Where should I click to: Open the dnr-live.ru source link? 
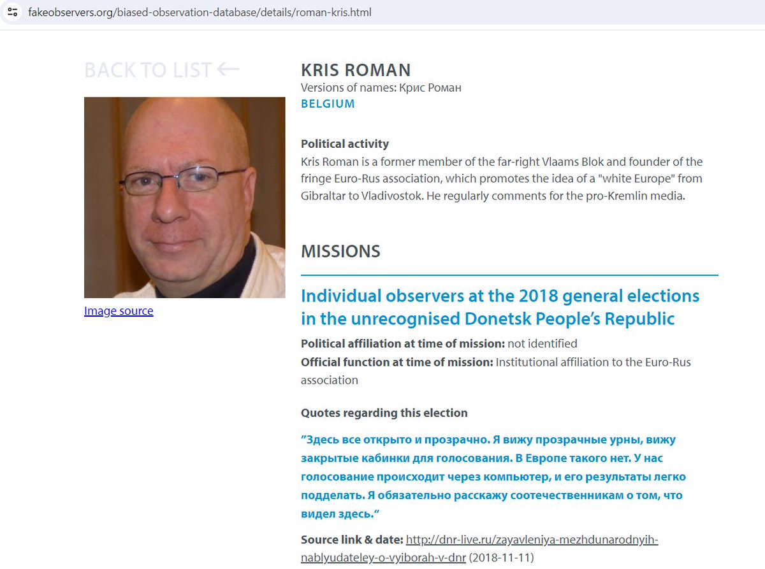click(x=479, y=548)
